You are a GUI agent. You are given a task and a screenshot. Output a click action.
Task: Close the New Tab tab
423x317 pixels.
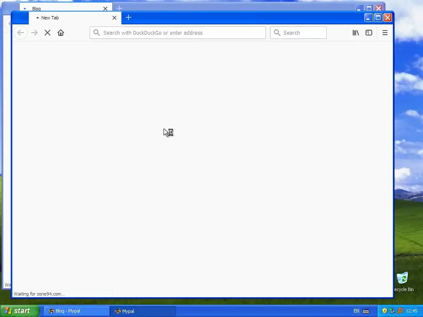click(114, 18)
